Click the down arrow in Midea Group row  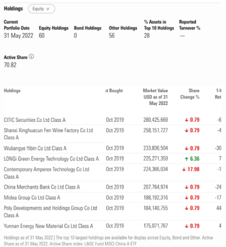point(187,198)
